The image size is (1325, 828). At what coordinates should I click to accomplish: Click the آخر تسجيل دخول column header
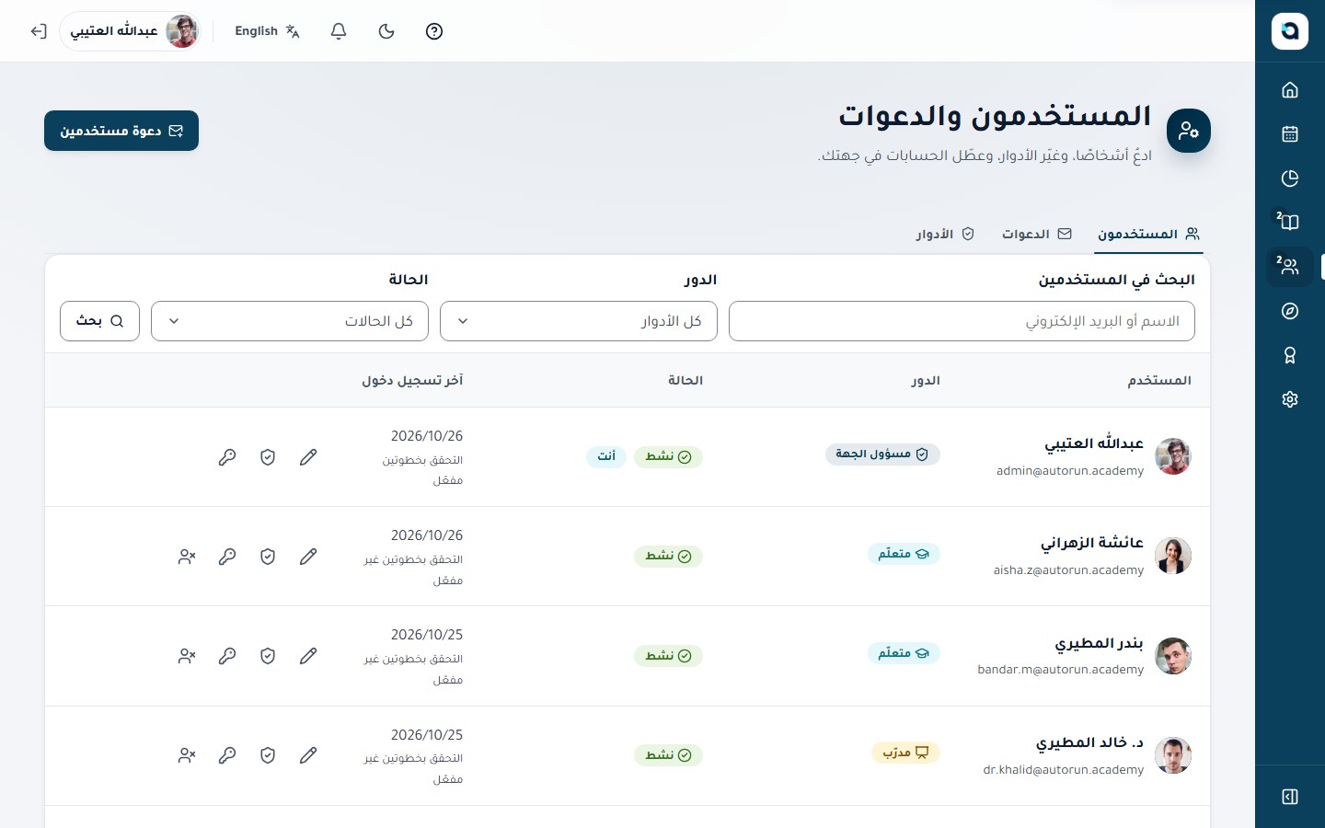pyautogui.click(x=412, y=381)
